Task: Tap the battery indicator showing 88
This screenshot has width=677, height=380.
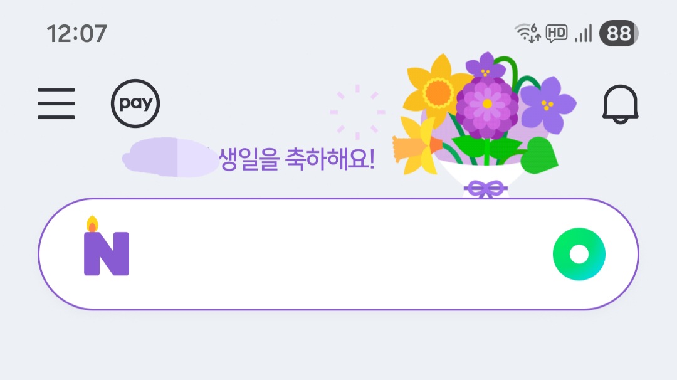Action: pos(619,33)
